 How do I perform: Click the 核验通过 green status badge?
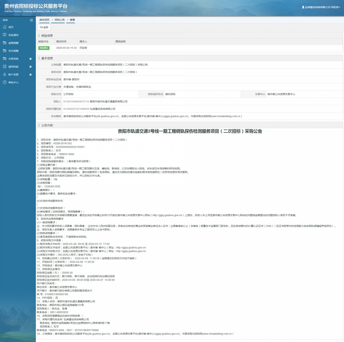coord(44,48)
